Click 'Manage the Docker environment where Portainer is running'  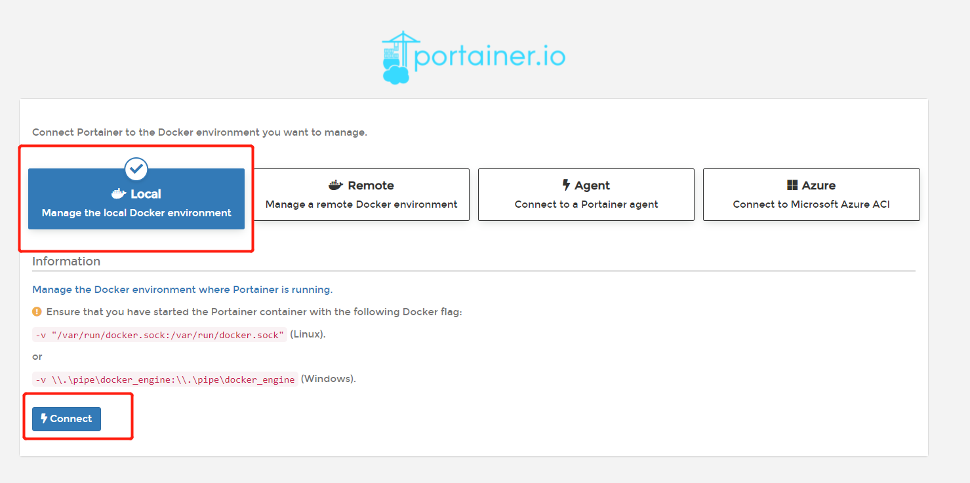(x=182, y=290)
